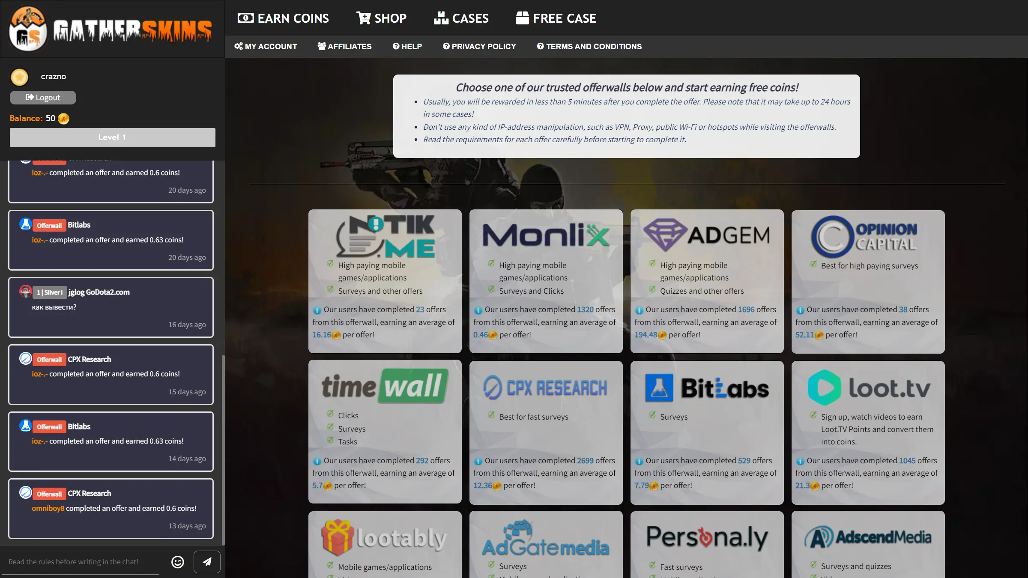The image size is (1028, 578).
Task: Click info icon in loot.tv card
Action: point(800,461)
